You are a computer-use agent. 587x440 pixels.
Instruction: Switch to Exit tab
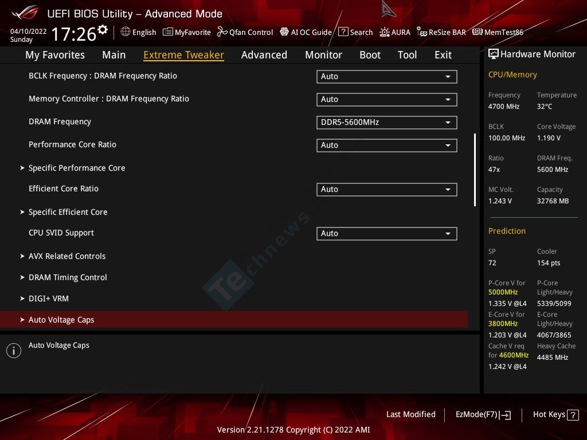pyautogui.click(x=443, y=55)
